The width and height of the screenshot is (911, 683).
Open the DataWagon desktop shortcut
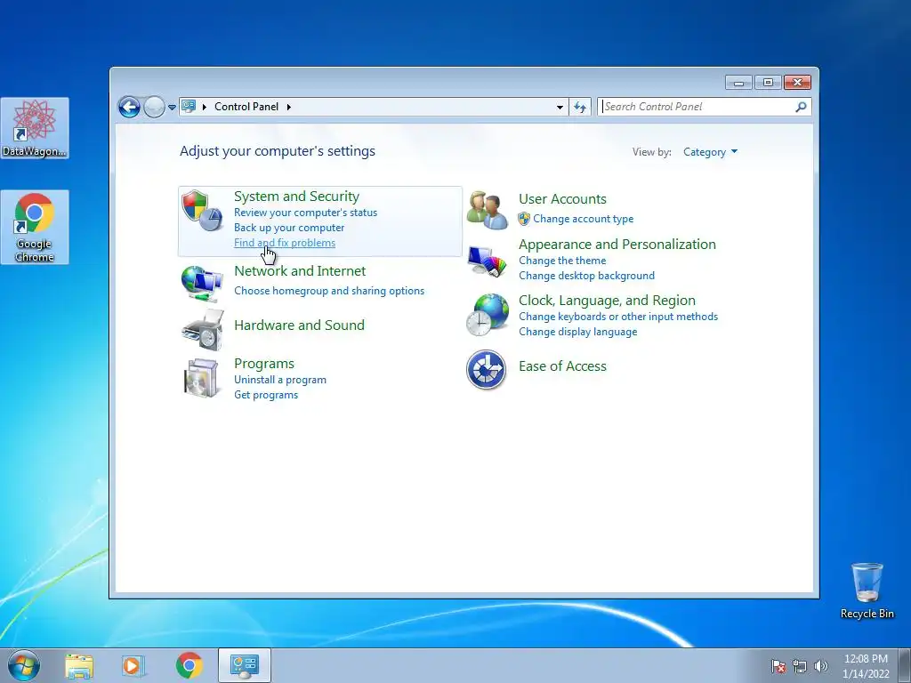pos(35,128)
